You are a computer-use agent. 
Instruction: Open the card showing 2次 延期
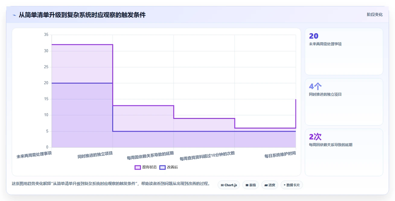(344, 152)
